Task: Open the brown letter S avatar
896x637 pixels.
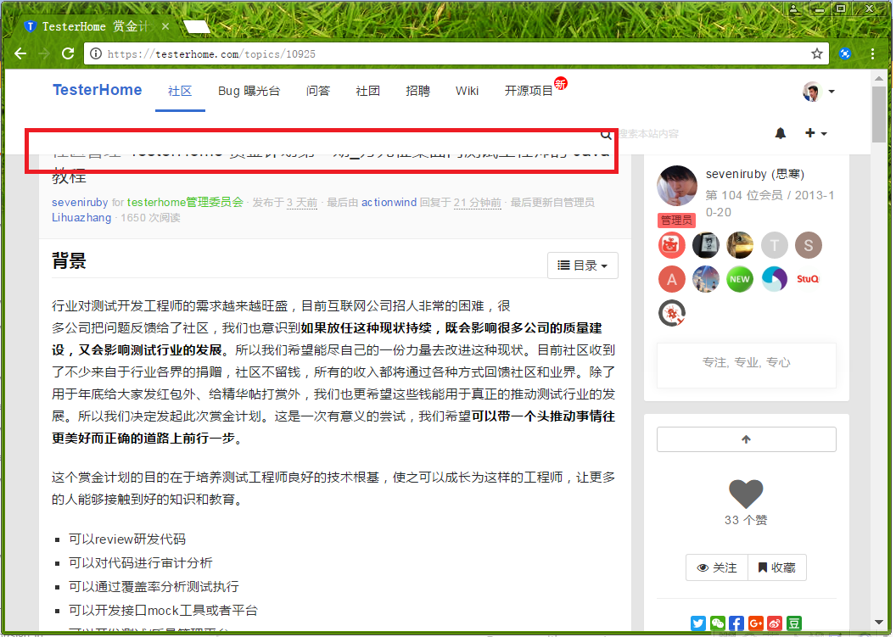Action: 809,245
